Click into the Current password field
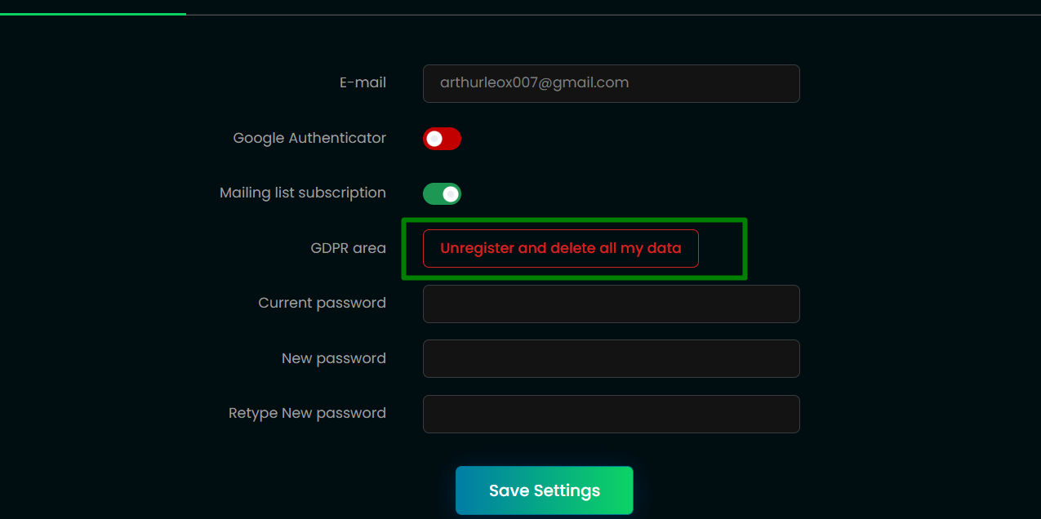The image size is (1041, 519). tap(611, 304)
